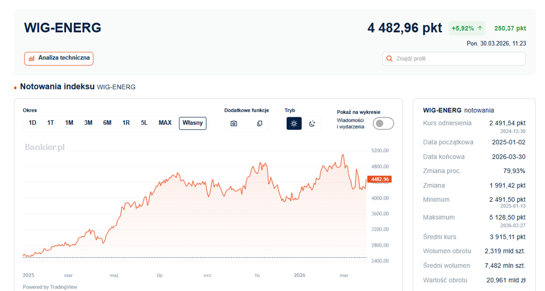The height and width of the screenshot is (291, 545).
Task: Select the 3M period
Action: coord(89,122)
